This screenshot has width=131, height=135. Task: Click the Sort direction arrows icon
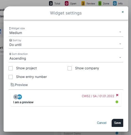tap(10, 54)
